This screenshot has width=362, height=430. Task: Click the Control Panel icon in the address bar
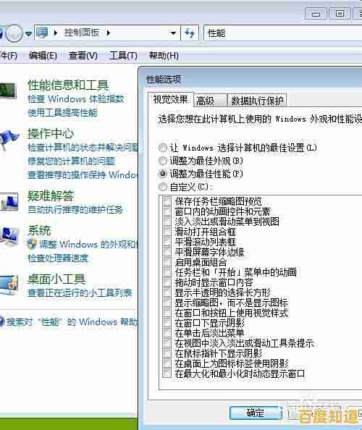pyautogui.click(x=42, y=33)
